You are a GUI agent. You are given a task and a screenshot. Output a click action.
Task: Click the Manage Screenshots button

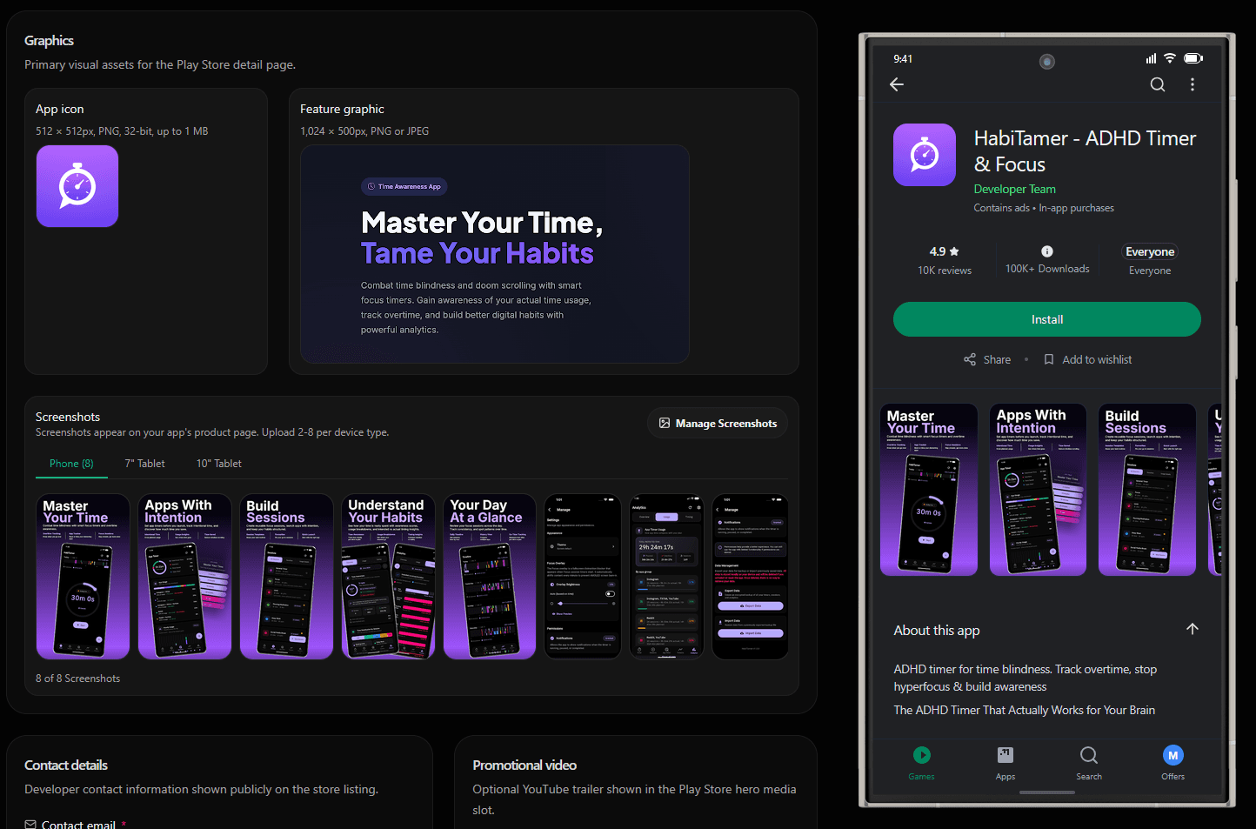click(718, 424)
